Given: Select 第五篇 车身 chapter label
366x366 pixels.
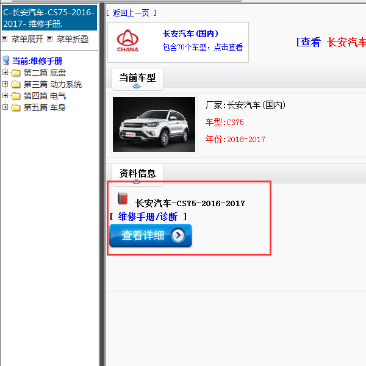Looking at the screenshot, I should [x=45, y=107].
